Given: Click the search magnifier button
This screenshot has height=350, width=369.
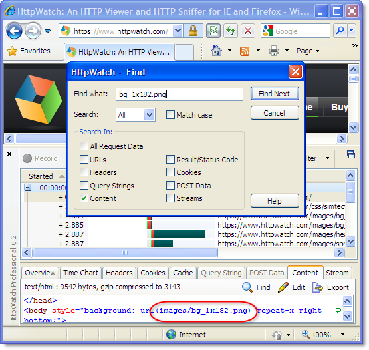Looking at the screenshot, I should tap(340, 31).
